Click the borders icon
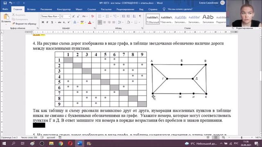Image resolution: width=262 pixels, height=147 pixels. [x=136, y=22]
